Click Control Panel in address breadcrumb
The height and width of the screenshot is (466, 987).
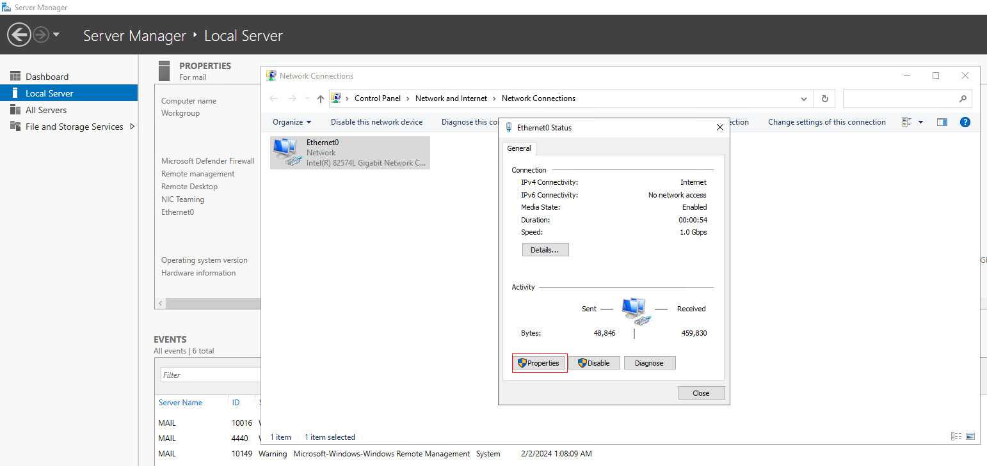[x=378, y=98]
